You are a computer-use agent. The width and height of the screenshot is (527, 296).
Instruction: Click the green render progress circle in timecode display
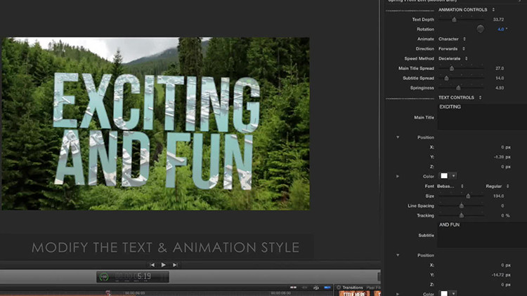(x=104, y=276)
